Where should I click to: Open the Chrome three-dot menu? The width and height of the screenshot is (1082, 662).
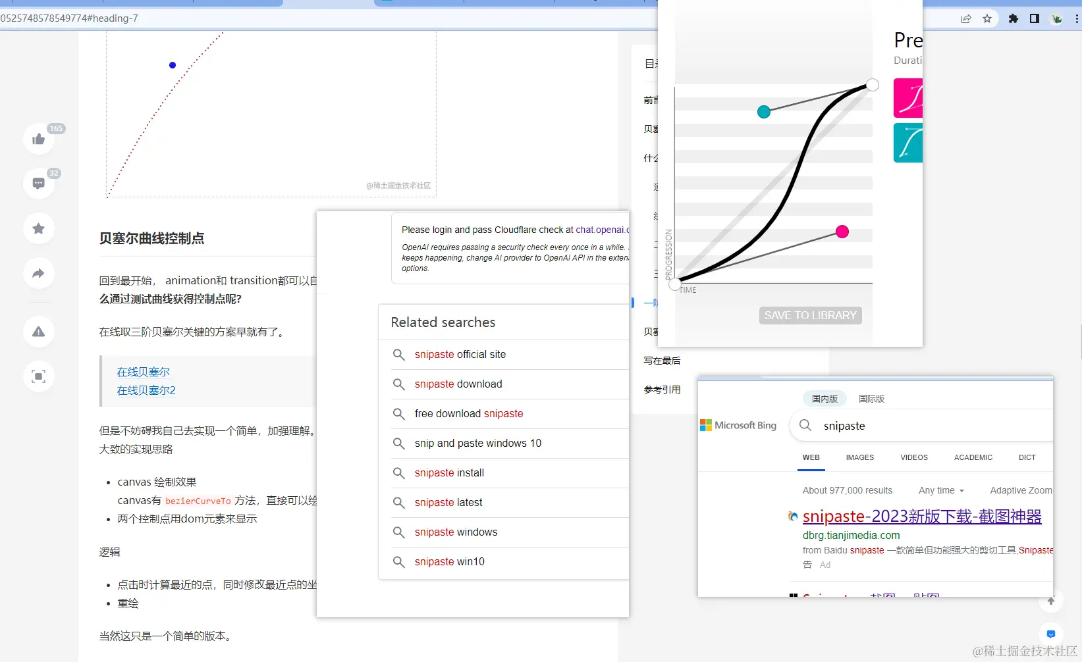[1077, 18]
